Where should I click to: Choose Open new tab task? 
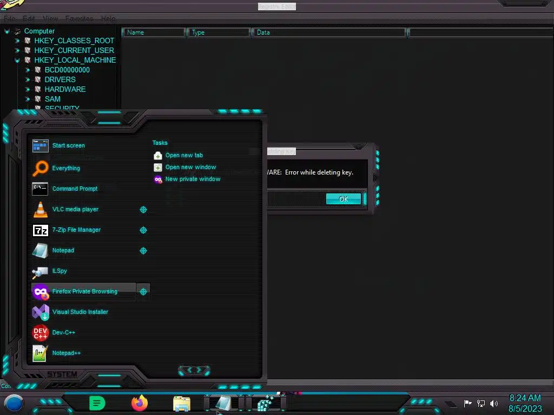click(184, 155)
